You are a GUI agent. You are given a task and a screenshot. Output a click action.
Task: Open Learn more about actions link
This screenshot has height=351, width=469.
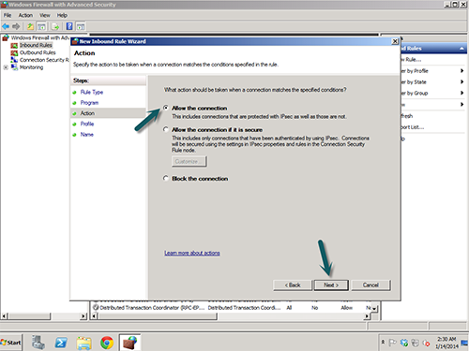click(192, 253)
